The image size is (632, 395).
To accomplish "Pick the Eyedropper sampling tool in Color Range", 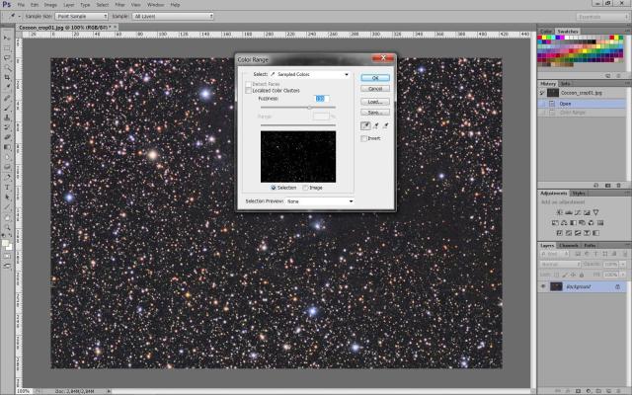I will point(367,126).
